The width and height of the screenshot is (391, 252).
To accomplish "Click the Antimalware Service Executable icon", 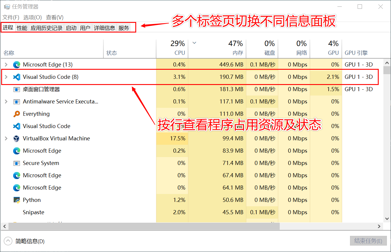I will (17, 102).
